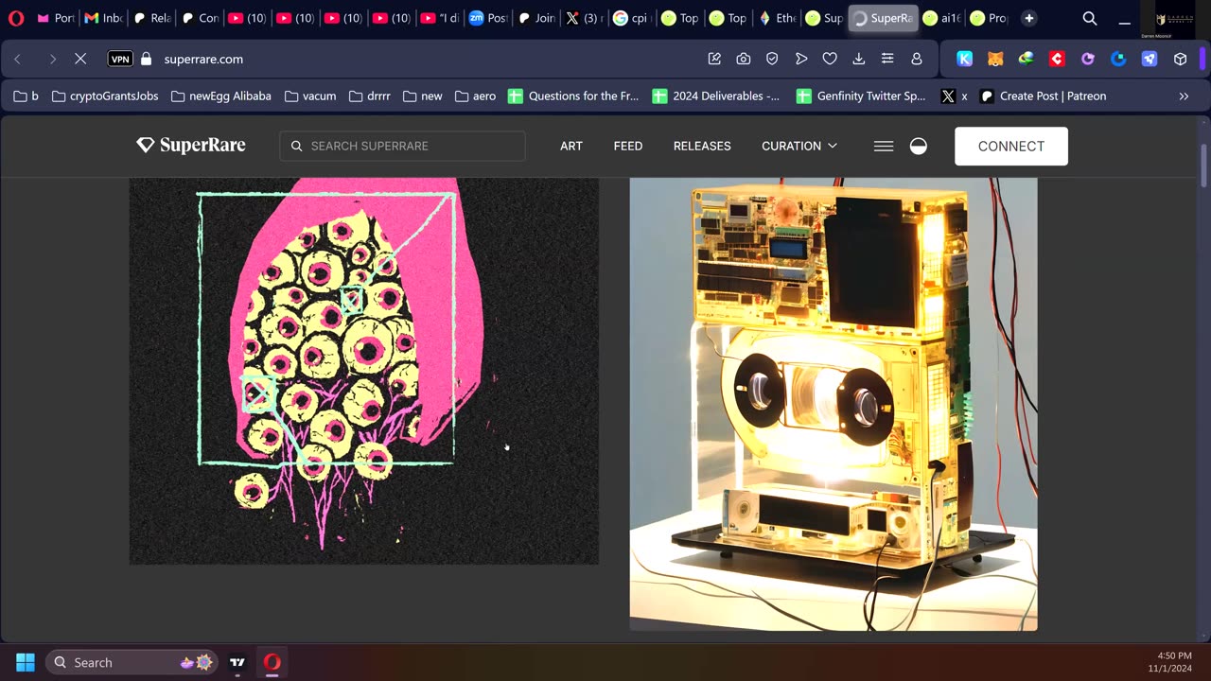
Task: Show more bookmarks chevron
Action: pyautogui.click(x=1184, y=96)
